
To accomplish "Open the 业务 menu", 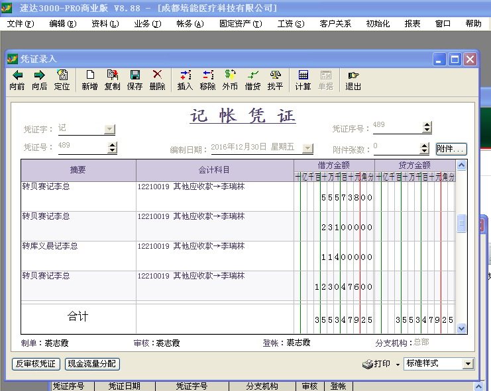I will click(147, 24).
